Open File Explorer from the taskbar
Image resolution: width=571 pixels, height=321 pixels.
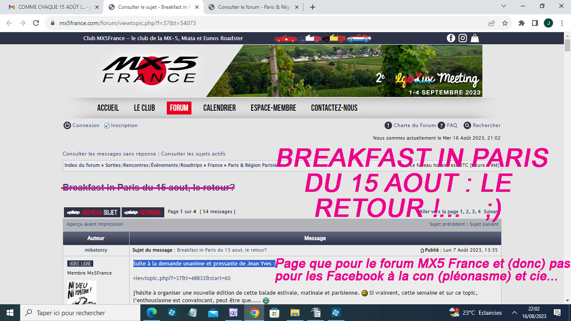pos(295,313)
